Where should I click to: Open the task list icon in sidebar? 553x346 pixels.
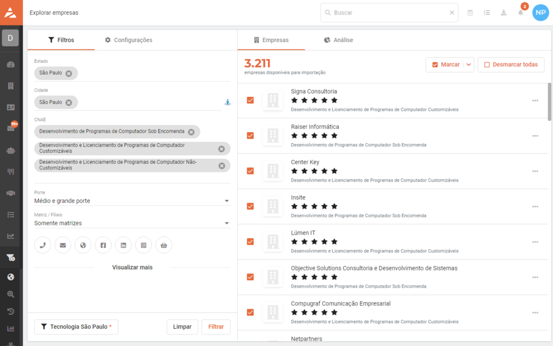point(10,215)
